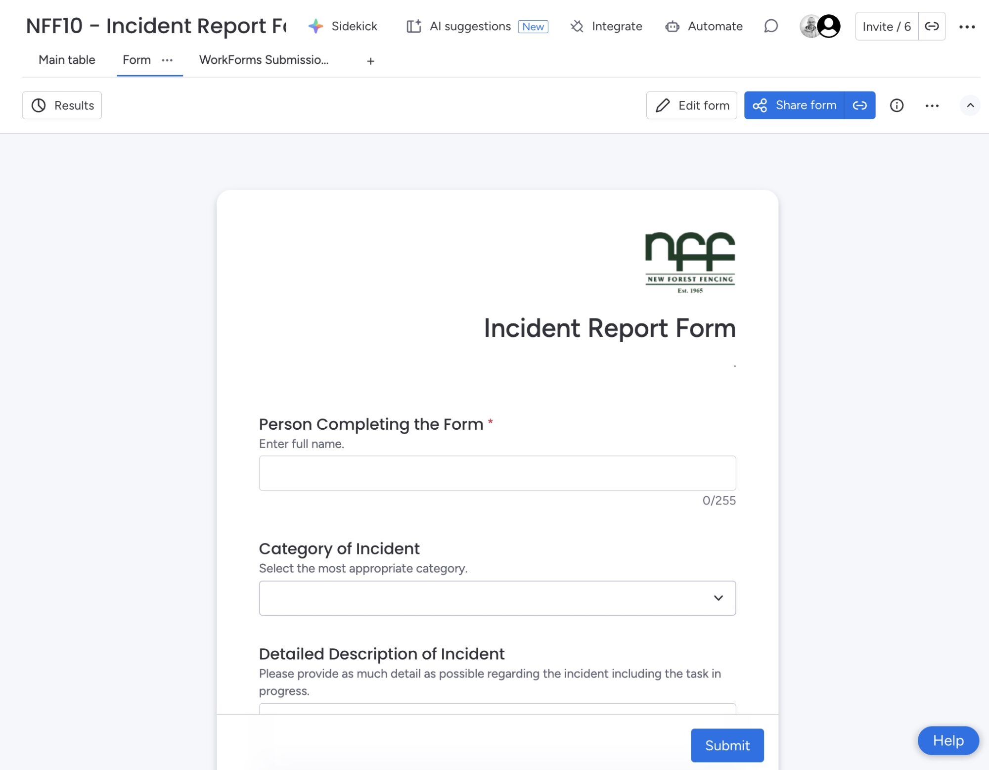
Task: Click the form info icon
Action: [897, 105]
